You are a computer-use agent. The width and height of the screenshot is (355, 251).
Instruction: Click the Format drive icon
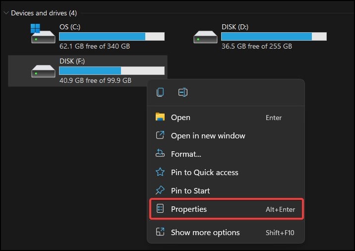tap(160, 154)
